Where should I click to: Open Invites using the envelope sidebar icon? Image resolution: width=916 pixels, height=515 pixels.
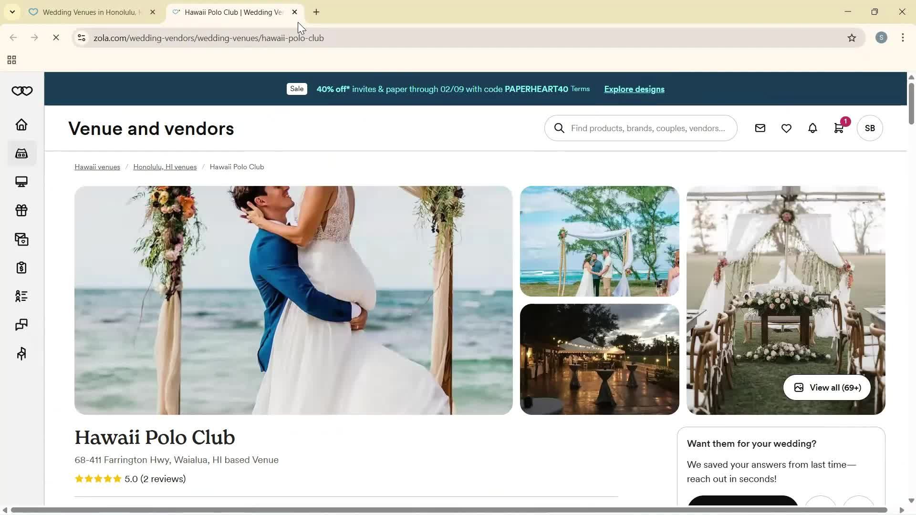[21, 239]
